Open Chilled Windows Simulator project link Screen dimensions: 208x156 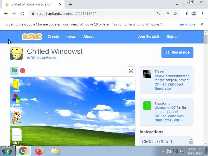[x=169, y=86]
